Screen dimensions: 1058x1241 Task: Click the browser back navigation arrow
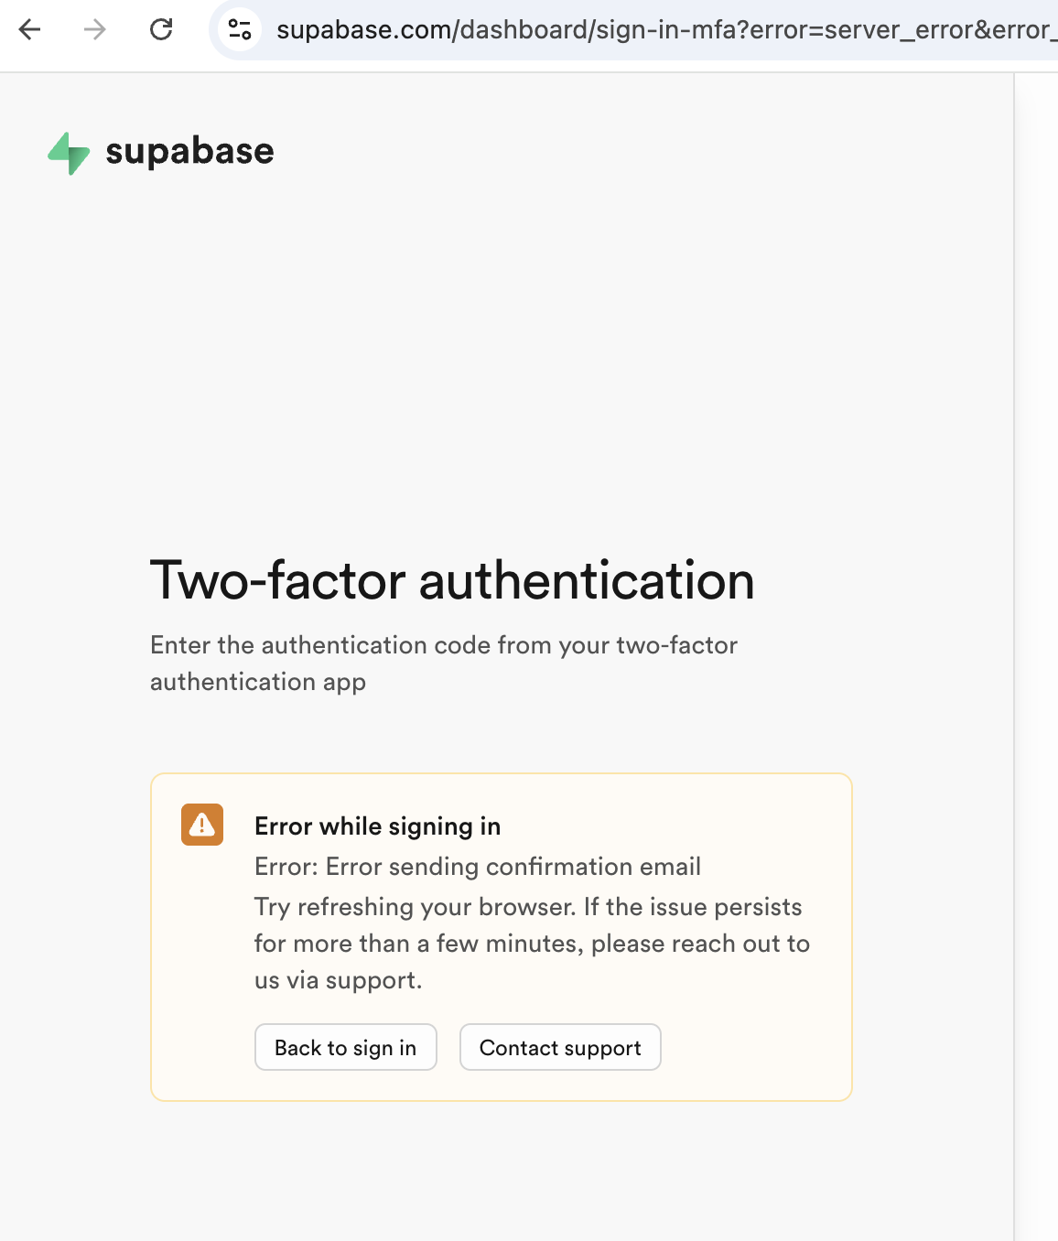pyautogui.click(x=30, y=30)
